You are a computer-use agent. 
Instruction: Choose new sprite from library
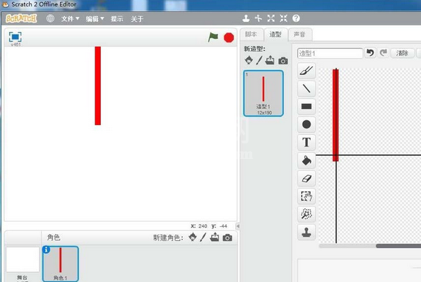pyautogui.click(x=193, y=237)
